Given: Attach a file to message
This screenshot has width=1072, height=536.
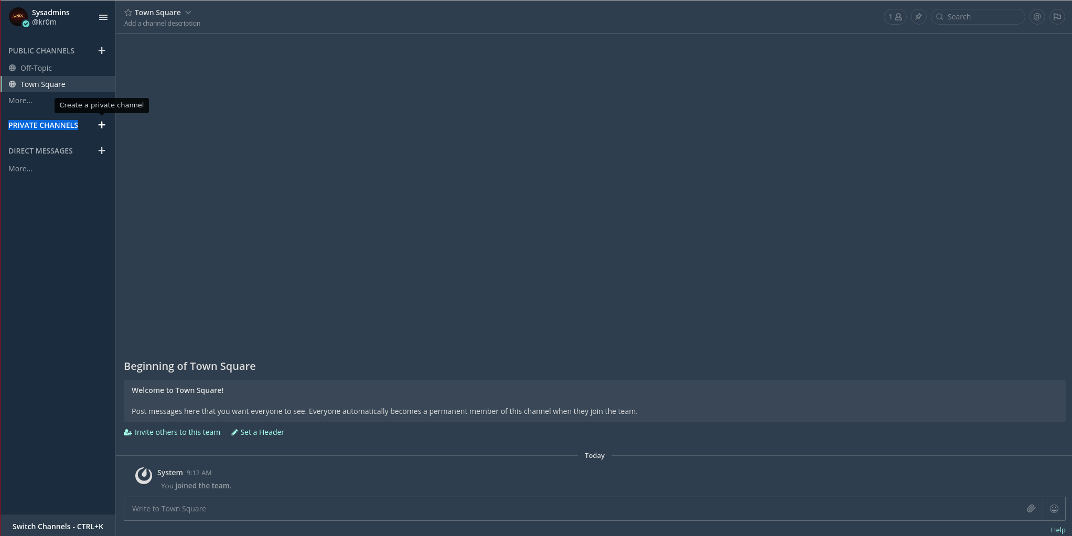Looking at the screenshot, I should 1031,509.
